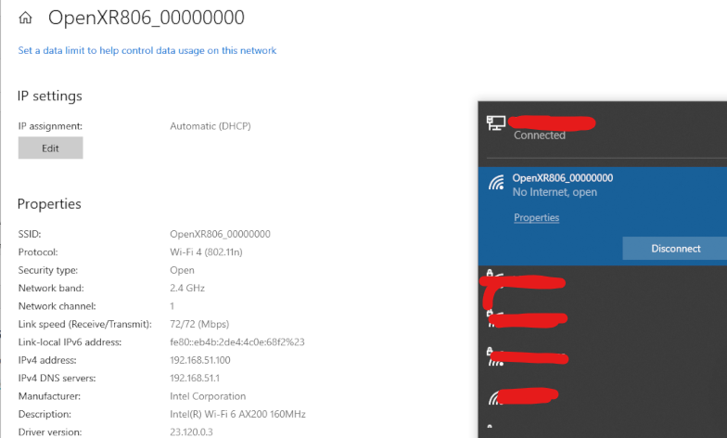727x438 pixels.
Task: Click the SSID value OpenXR806_00000000 in Properties
Action: (x=221, y=234)
